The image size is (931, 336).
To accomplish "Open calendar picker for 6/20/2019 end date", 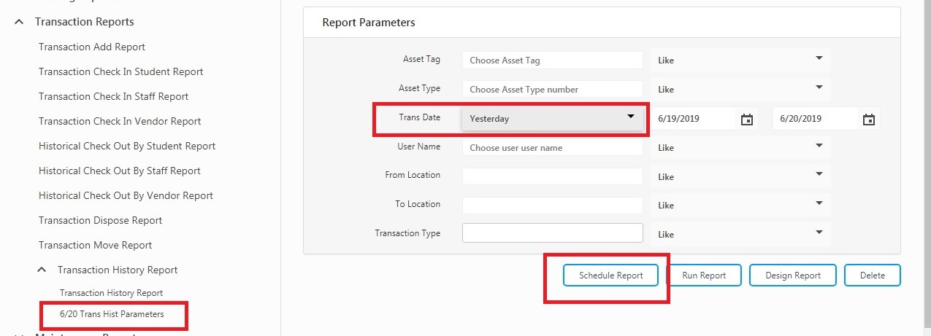I will 868,120.
